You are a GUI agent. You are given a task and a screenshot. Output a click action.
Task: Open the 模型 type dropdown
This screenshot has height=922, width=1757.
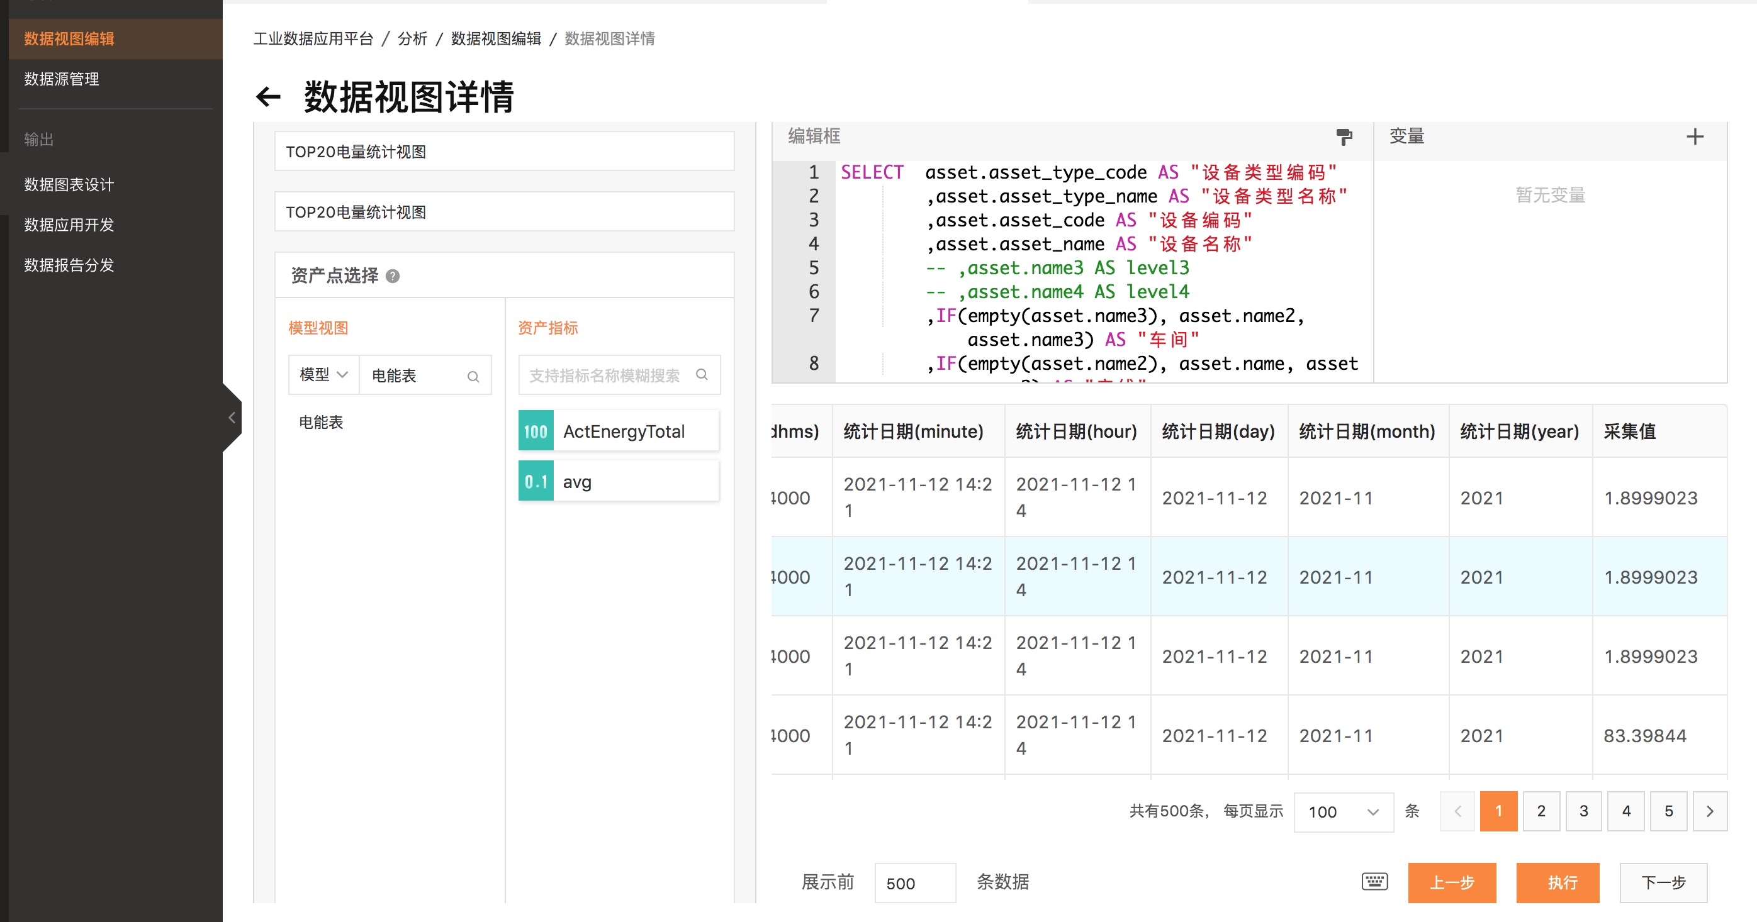tap(324, 375)
